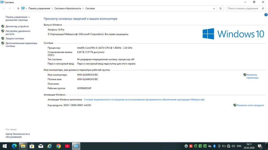Expand the address bar history dropdown
Image resolution: width=268 pixels, height=150 pixels.
point(214,9)
